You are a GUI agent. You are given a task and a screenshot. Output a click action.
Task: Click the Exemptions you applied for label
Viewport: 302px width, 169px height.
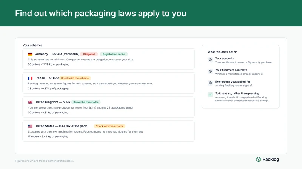233,81
